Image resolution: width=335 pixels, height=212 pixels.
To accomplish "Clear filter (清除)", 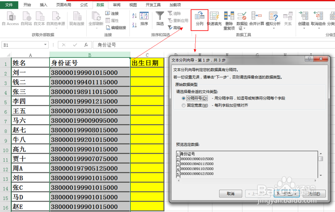I will click(174, 13).
